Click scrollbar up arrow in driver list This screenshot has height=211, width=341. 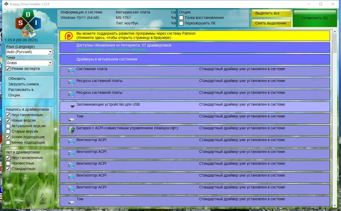[x=335, y=32]
